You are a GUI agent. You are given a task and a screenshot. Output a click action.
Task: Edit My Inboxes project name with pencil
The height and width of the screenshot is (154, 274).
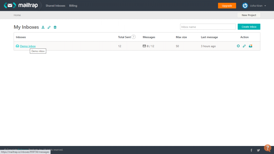[x=49, y=27]
